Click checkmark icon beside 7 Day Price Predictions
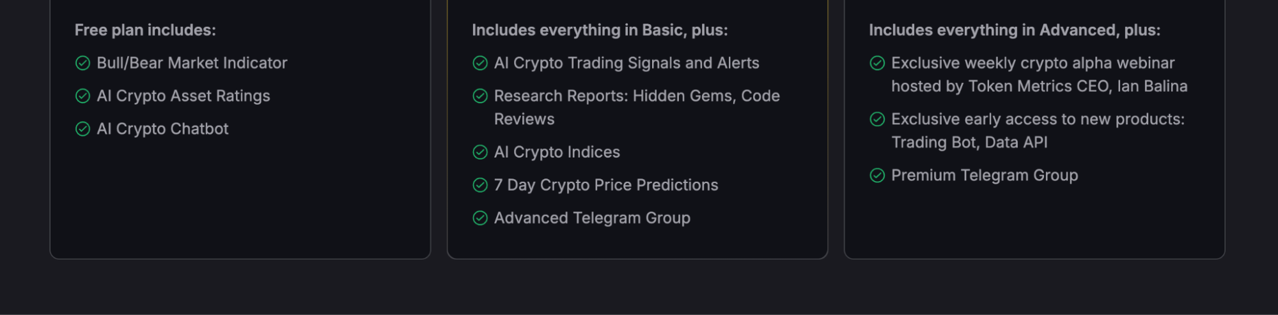The height and width of the screenshot is (315, 1278). click(x=480, y=186)
